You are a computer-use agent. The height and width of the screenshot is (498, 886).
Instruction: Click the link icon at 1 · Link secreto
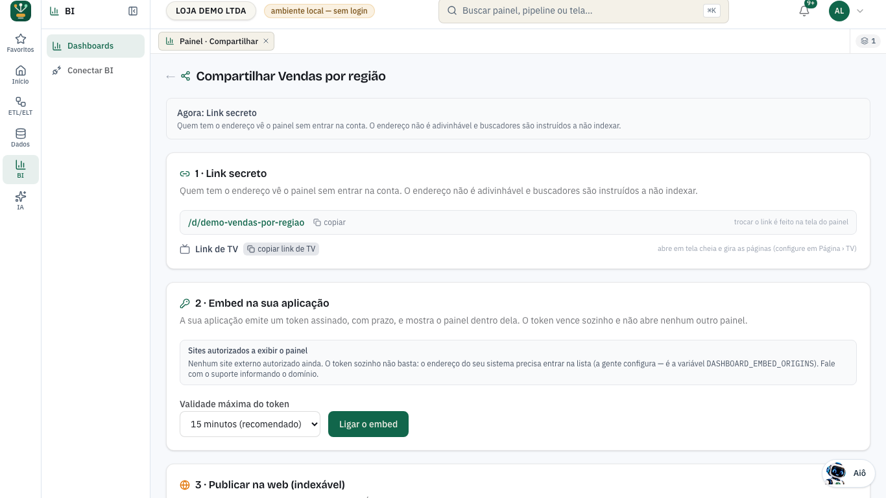[185, 174]
